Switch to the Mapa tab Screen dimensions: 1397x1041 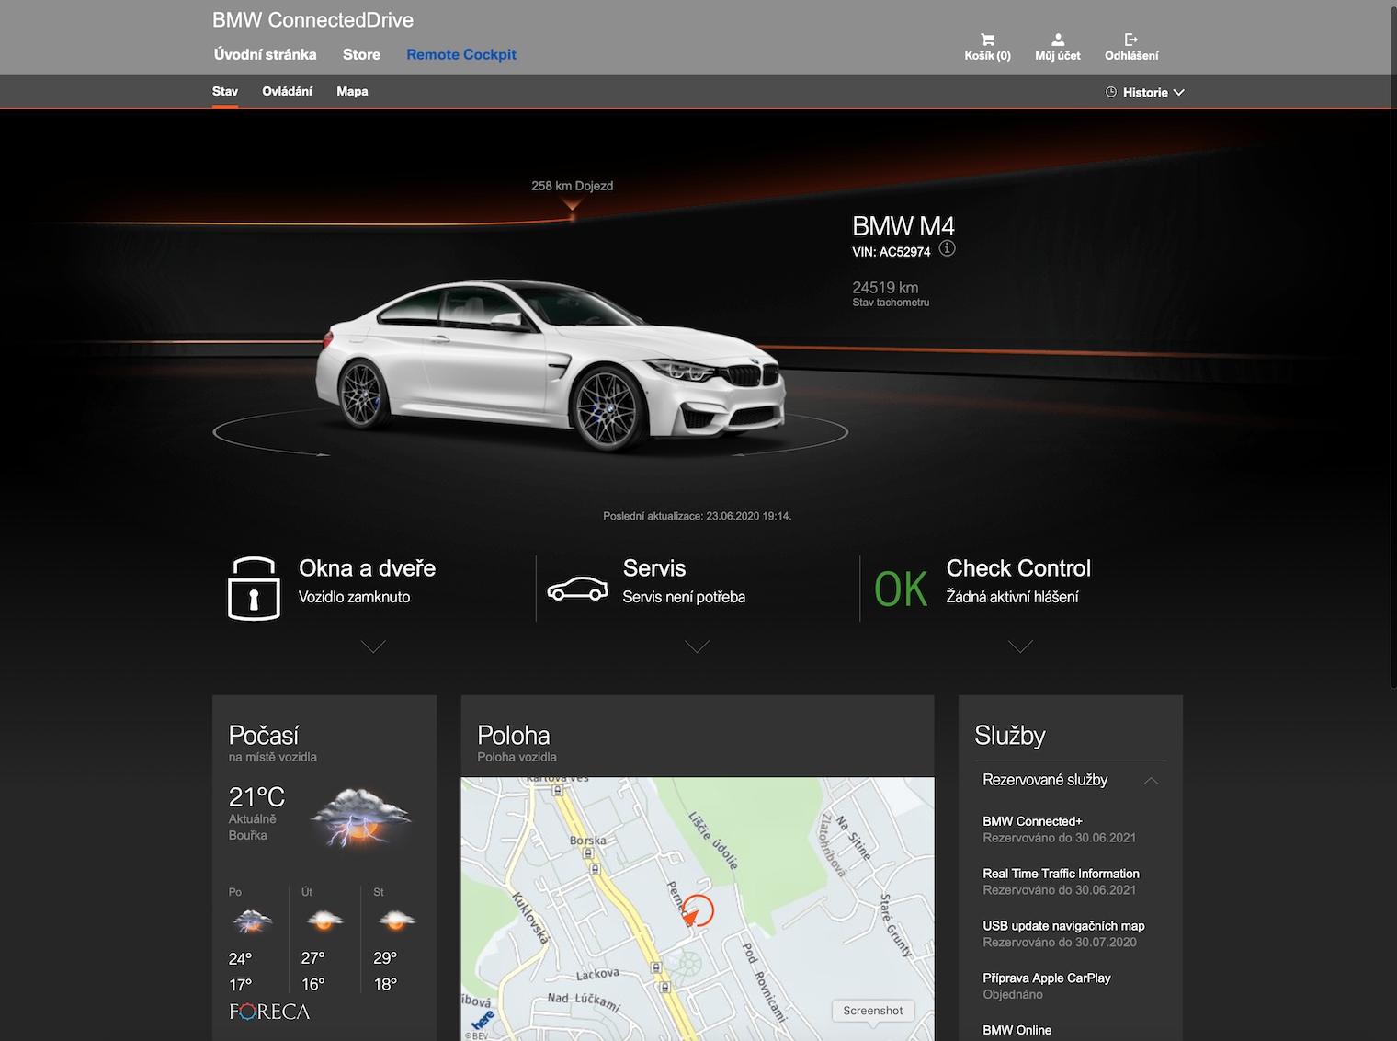(352, 91)
